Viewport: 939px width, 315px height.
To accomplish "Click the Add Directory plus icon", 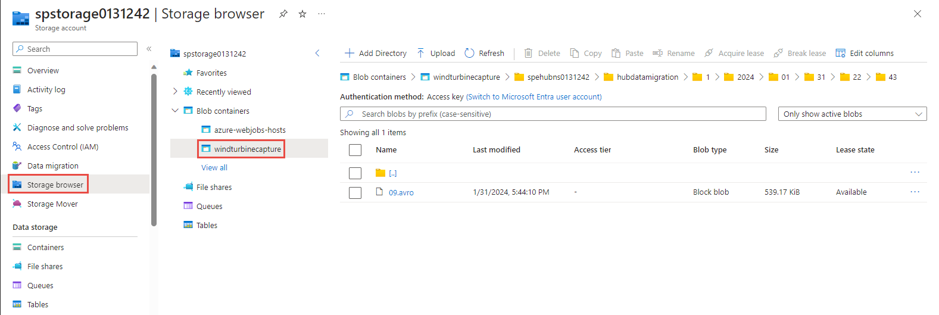I will click(x=350, y=53).
